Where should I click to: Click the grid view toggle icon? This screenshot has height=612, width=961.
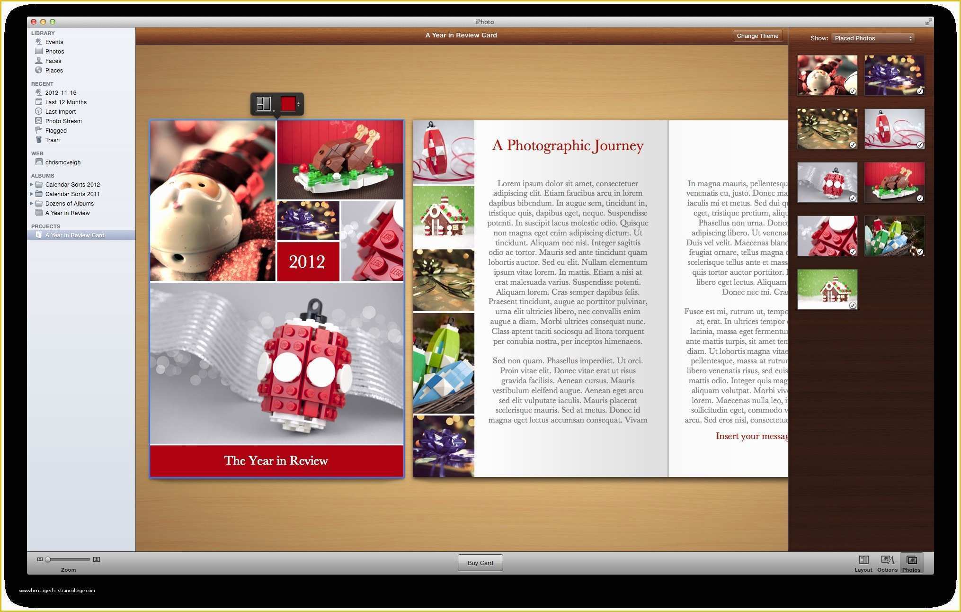click(264, 104)
